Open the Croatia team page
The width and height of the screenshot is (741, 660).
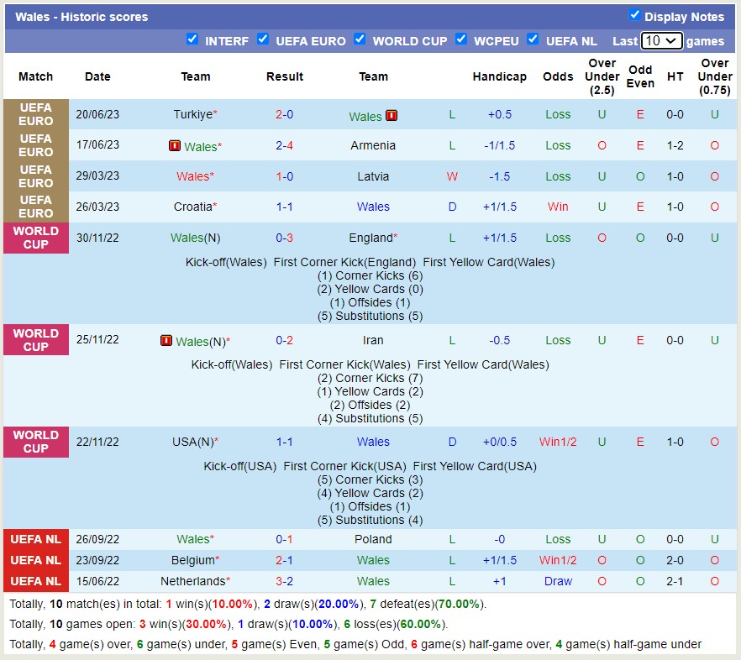pyautogui.click(x=192, y=207)
